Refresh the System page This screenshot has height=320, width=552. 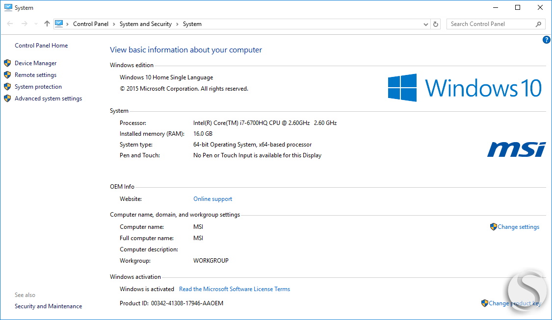coord(436,25)
